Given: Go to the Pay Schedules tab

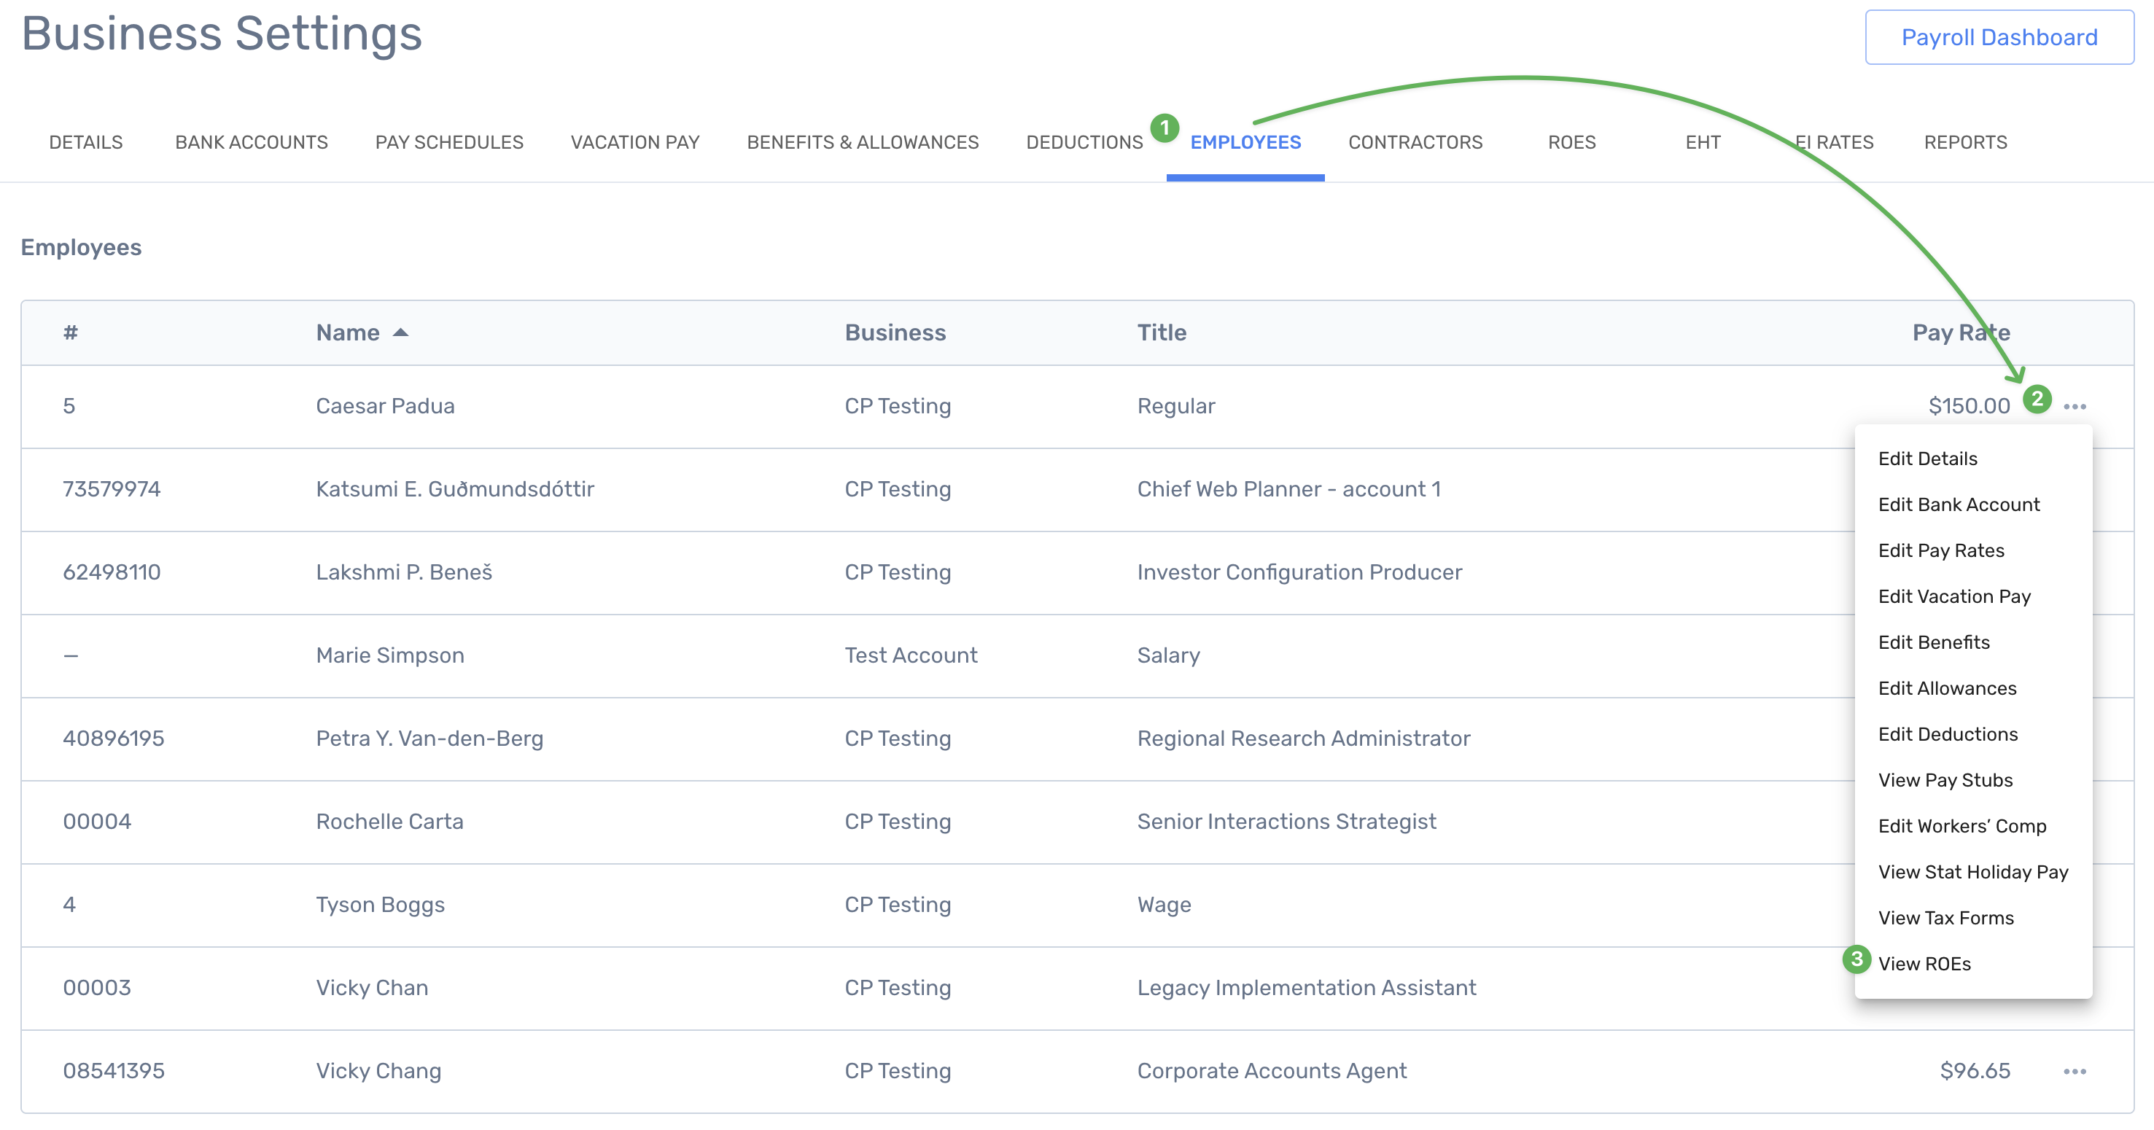Looking at the screenshot, I should tap(449, 142).
